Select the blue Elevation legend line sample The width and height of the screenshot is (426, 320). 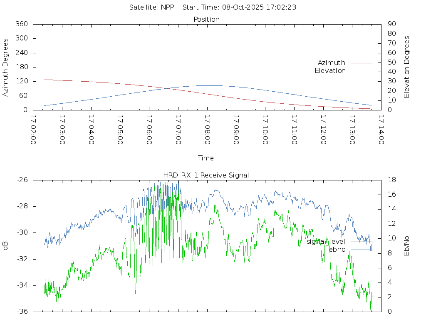[x=361, y=71]
